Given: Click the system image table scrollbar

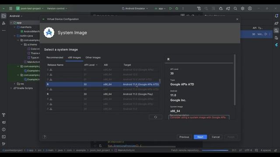Looking at the screenshot, I should [x=160, y=81].
